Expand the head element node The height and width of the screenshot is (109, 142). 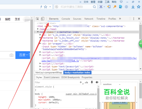click(38, 29)
